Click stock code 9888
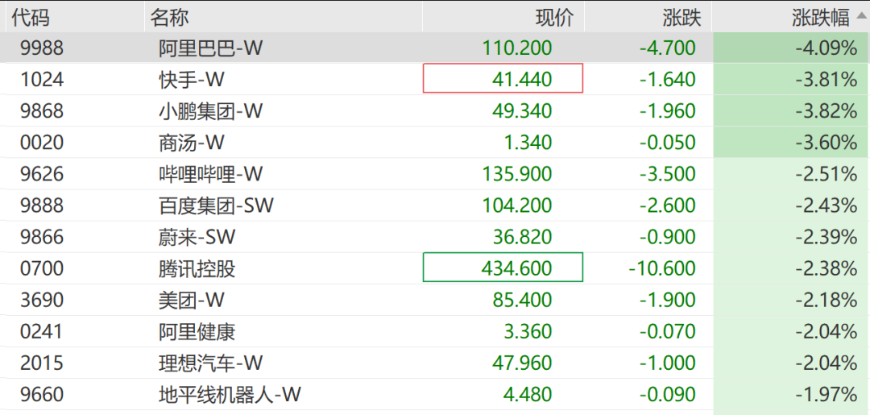 click(x=42, y=205)
